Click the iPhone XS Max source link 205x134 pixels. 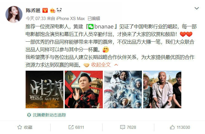pos(70,18)
